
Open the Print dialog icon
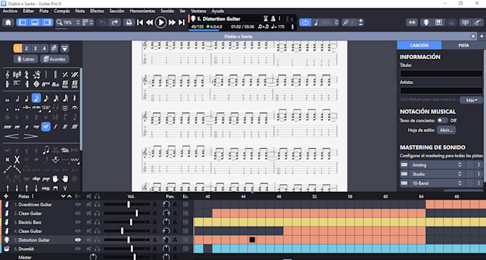coord(129,22)
